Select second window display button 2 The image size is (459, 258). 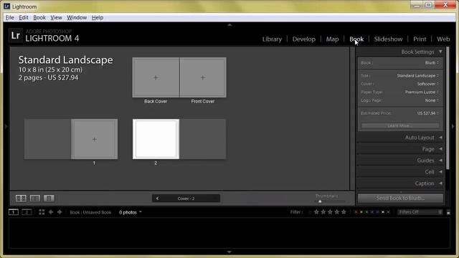pos(27,212)
